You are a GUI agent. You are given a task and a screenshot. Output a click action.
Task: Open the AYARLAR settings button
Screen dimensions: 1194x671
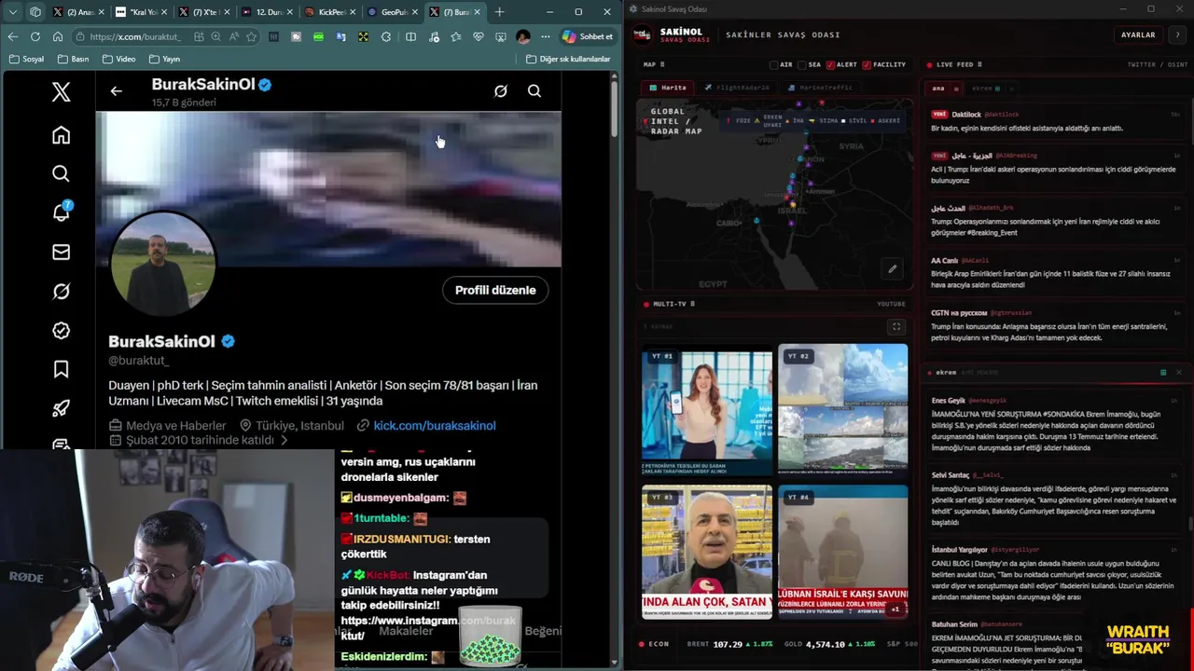[x=1138, y=34]
